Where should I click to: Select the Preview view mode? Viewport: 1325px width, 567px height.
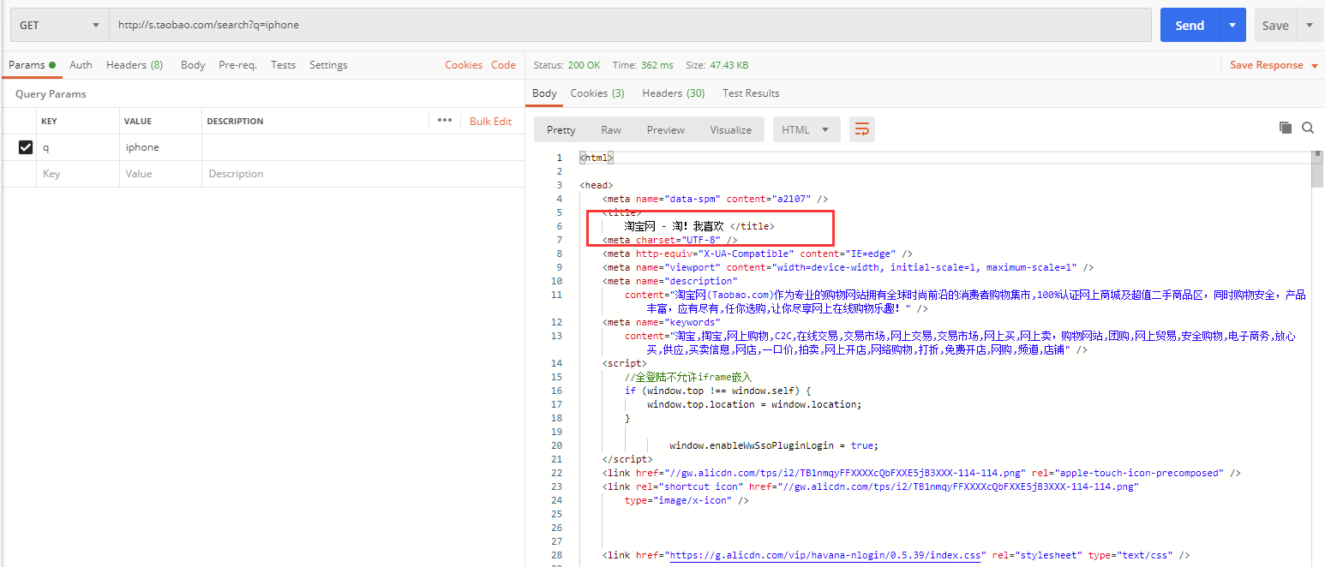pyautogui.click(x=666, y=130)
